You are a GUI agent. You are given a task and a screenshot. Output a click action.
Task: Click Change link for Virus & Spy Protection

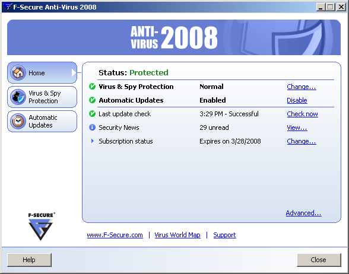click(302, 87)
